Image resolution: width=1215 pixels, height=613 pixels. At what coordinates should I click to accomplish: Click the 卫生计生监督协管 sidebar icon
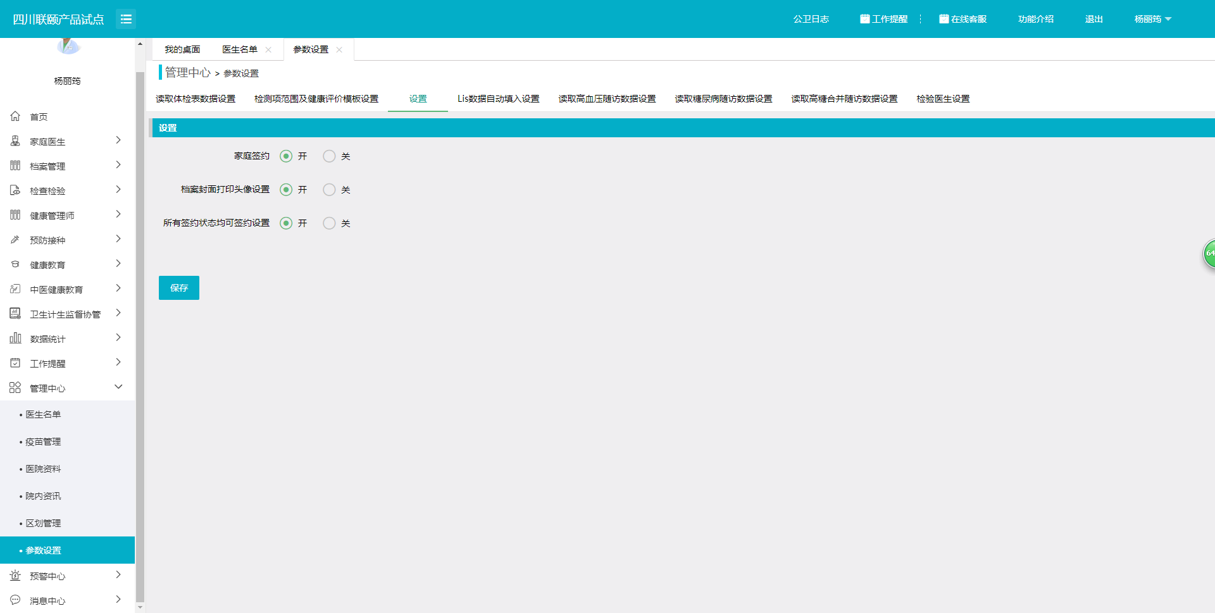pyautogui.click(x=15, y=314)
